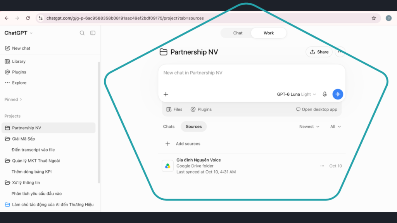The image size is (397, 223).
Task: Switch to the Chats tab
Action: pos(169,127)
